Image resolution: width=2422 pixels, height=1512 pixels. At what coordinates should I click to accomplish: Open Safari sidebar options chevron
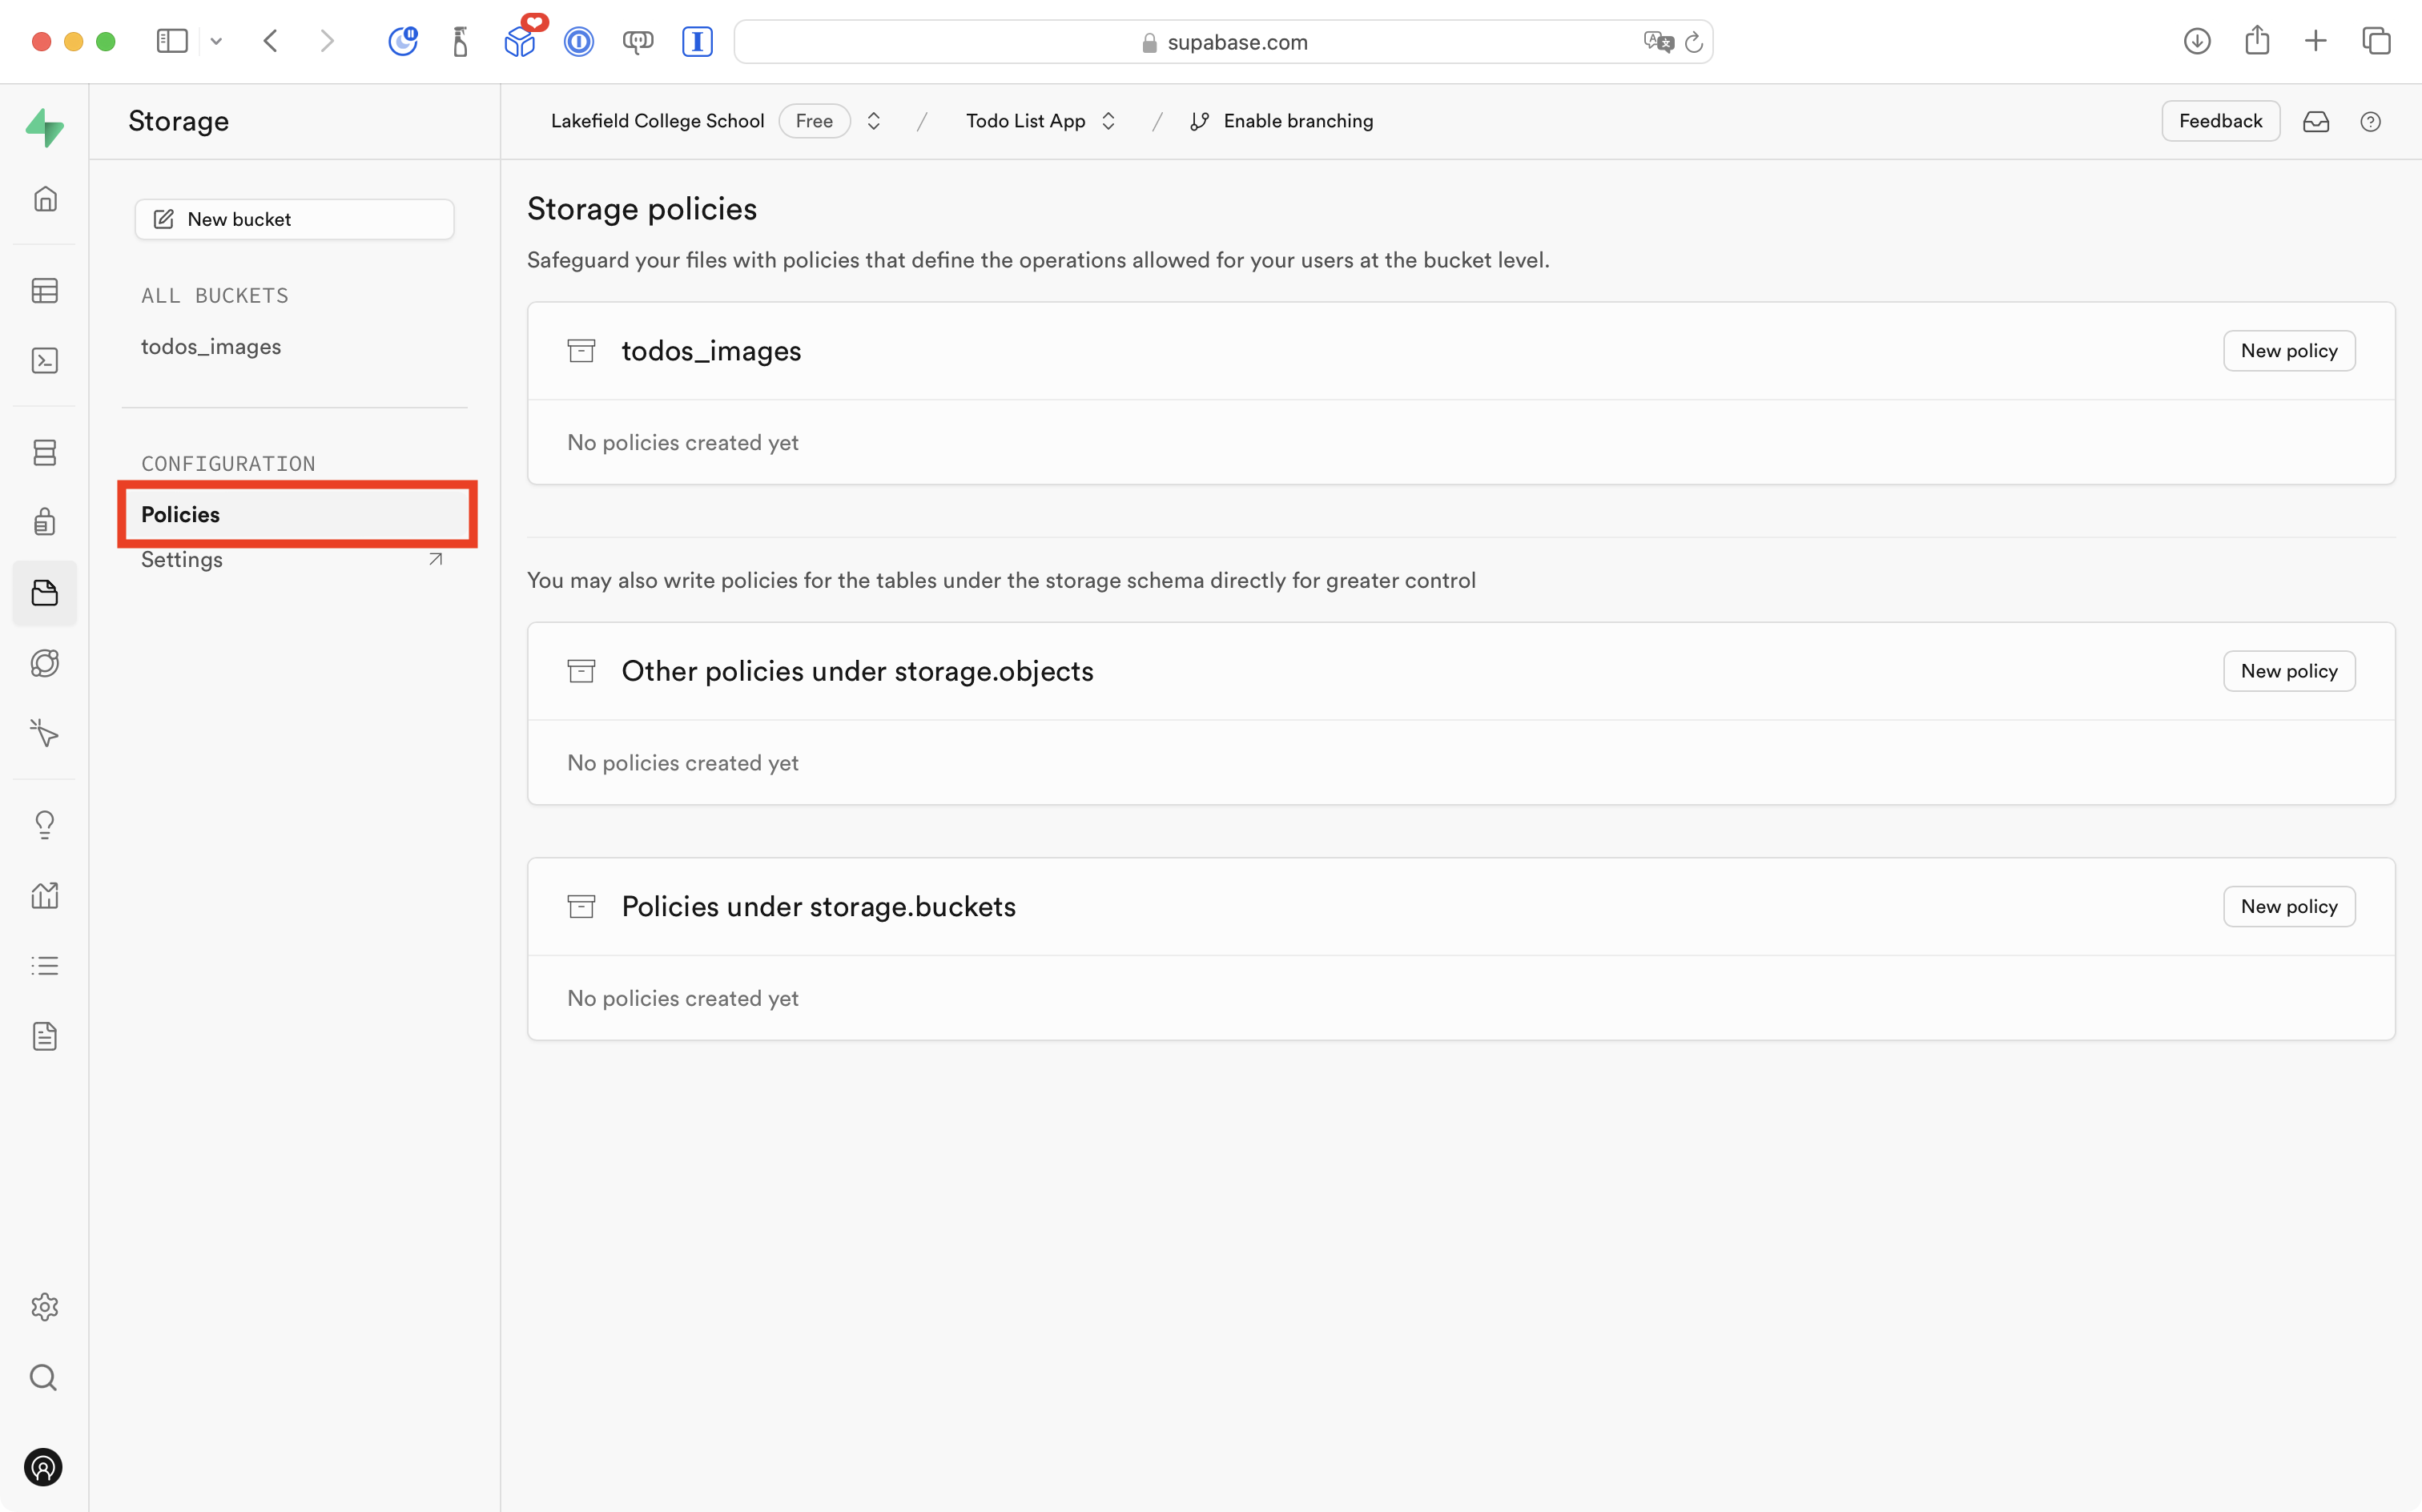tap(216, 41)
